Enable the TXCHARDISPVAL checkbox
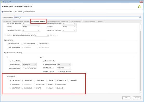 click(37, 44)
